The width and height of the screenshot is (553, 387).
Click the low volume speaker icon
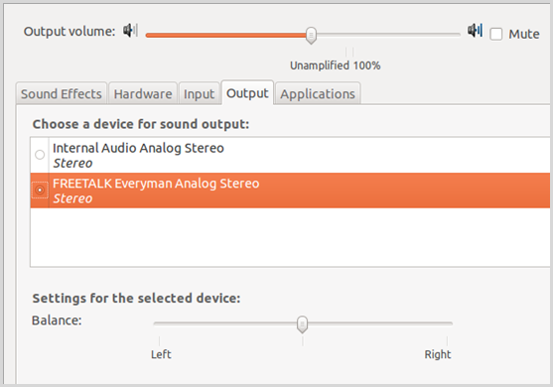pyautogui.click(x=130, y=31)
